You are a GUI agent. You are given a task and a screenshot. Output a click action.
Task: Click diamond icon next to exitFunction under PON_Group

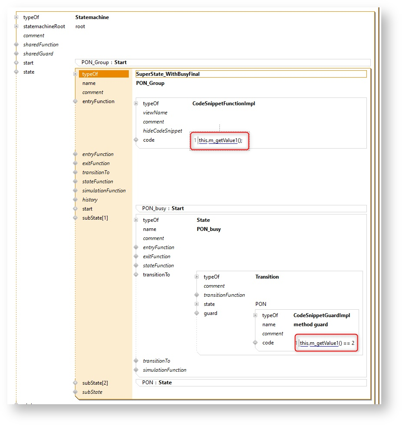75,163
